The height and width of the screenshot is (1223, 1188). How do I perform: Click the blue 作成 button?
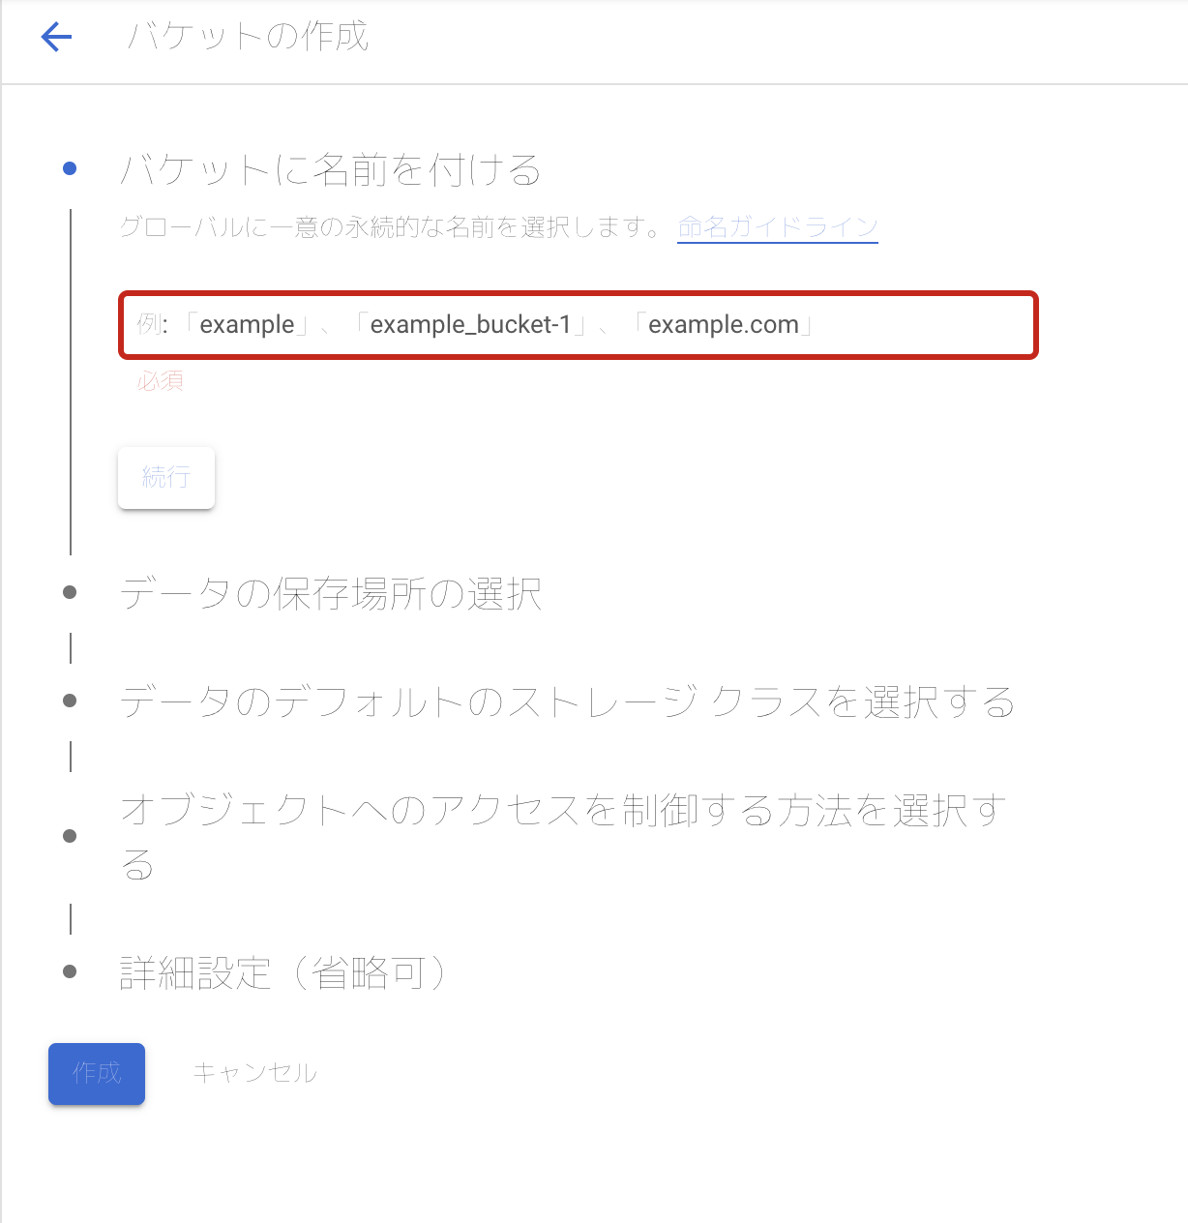97,1073
